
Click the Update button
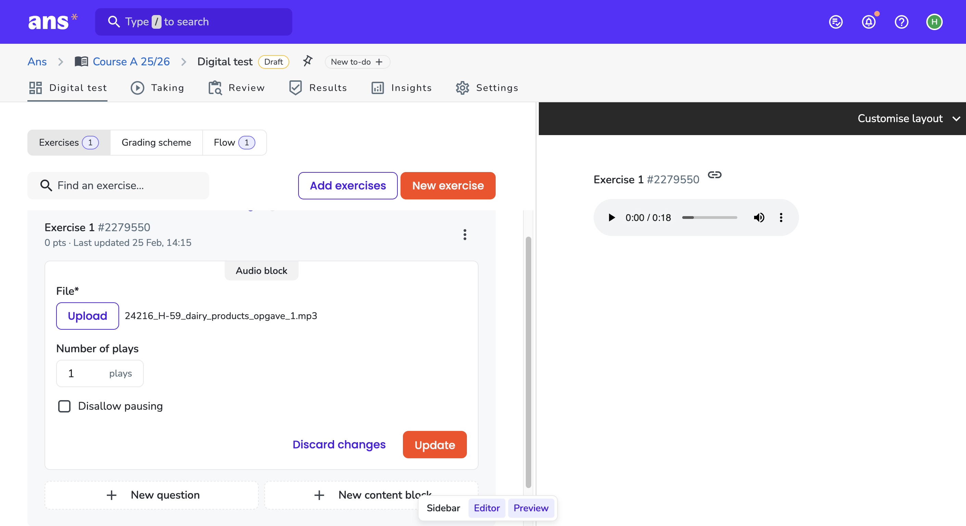[435, 445]
